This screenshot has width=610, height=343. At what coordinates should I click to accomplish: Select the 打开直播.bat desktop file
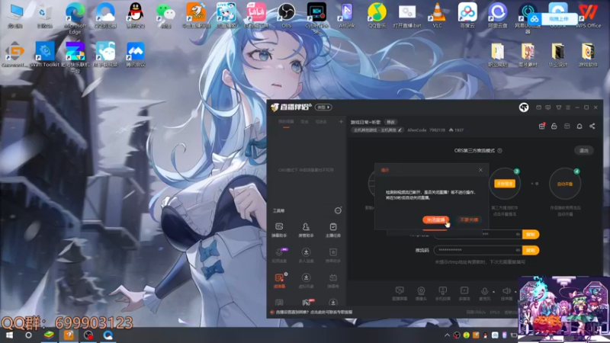pos(407,15)
